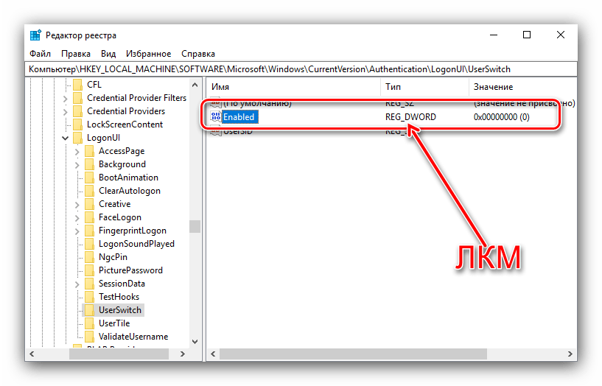Select the UserTile key label
The image size is (602, 386).
point(114,323)
